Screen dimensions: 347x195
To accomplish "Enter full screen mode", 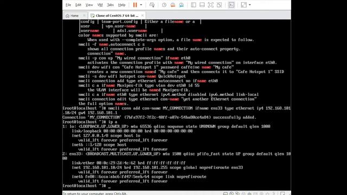I will click(x=211, y=5).
